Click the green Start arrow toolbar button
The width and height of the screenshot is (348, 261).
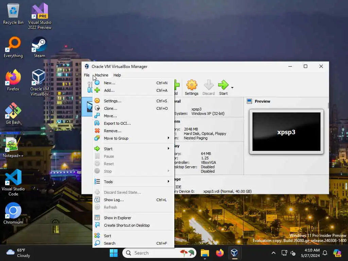click(223, 87)
